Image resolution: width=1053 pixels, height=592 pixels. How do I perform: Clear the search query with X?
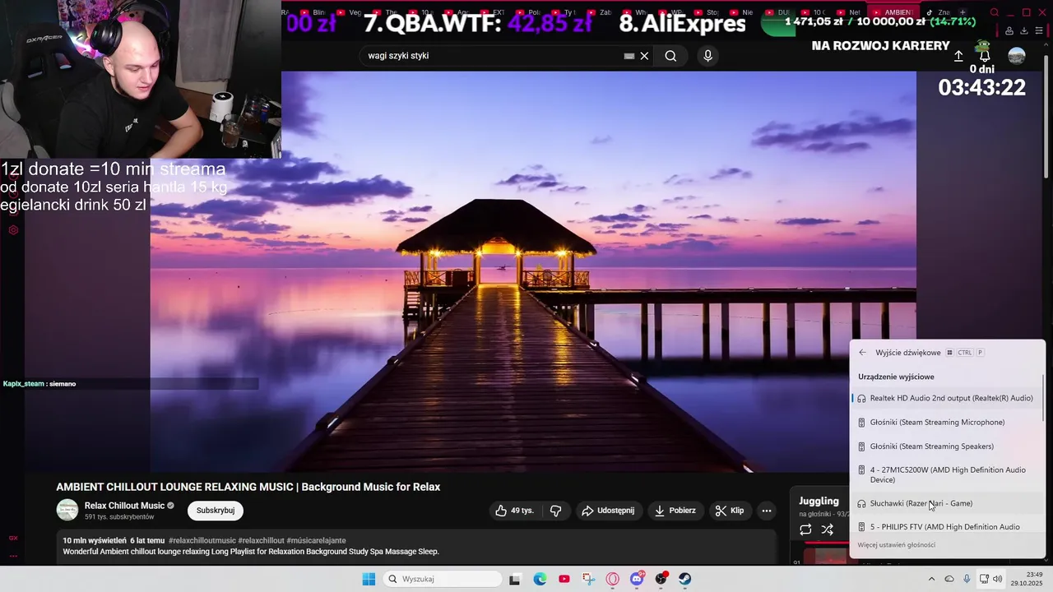point(645,56)
